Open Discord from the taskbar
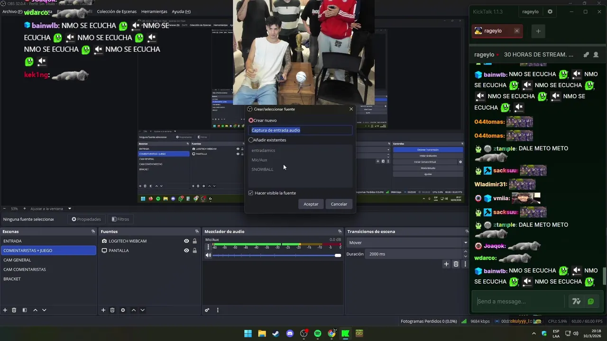 tap(290, 333)
